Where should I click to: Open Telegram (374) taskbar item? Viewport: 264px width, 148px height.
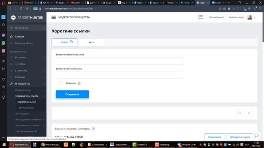187,144
